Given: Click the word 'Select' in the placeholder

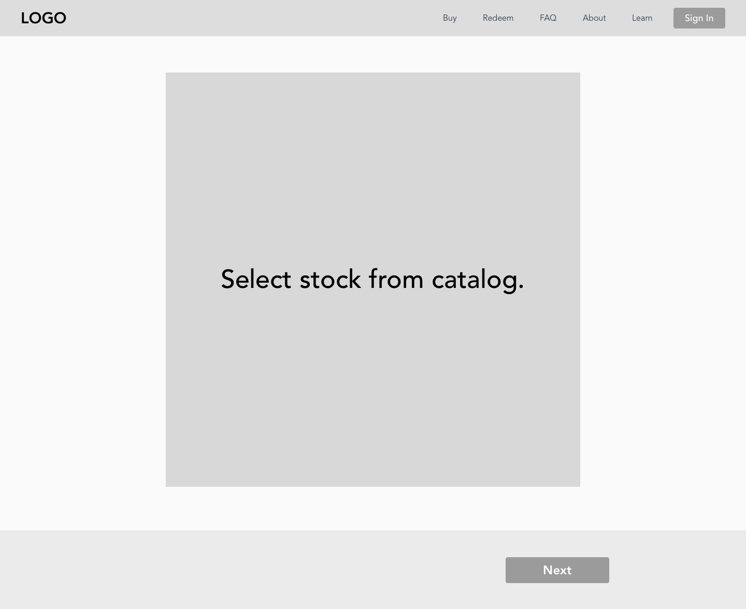Looking at the screenshot, I should (x=256, y=280).
